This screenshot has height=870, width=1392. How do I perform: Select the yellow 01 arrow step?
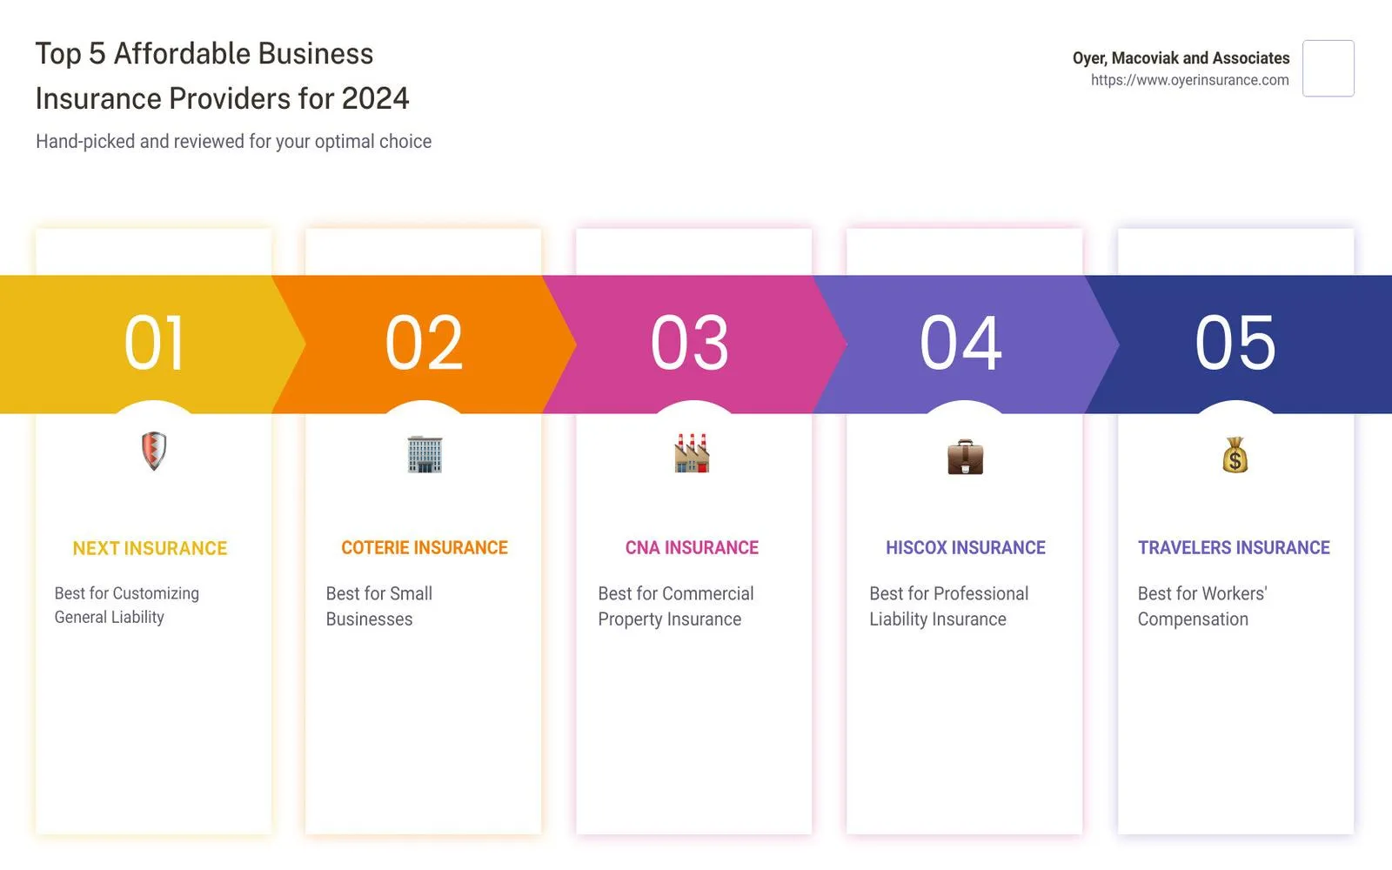(x=153, y=344)
